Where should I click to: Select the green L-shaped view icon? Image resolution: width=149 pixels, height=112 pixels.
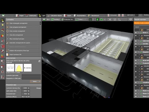coord(102,19)
